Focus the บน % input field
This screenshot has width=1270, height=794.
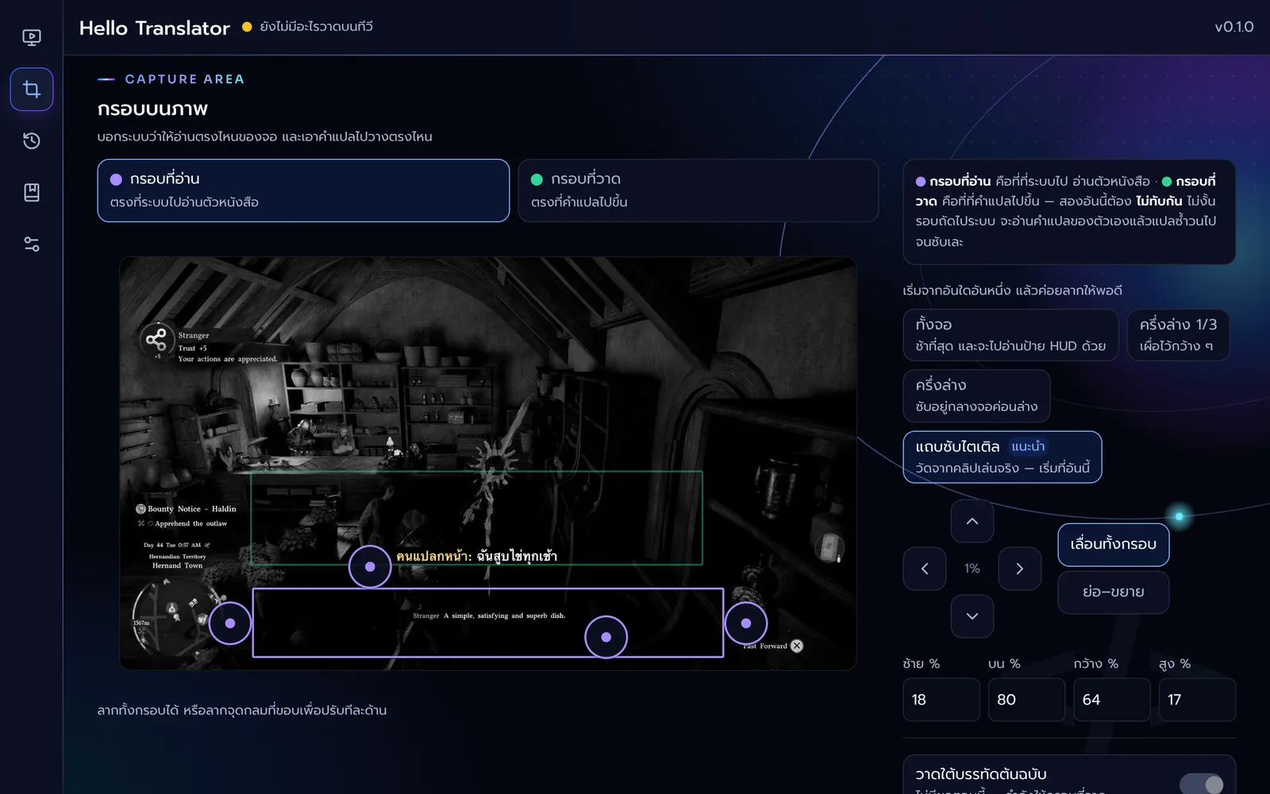(x=1026, y=700)
